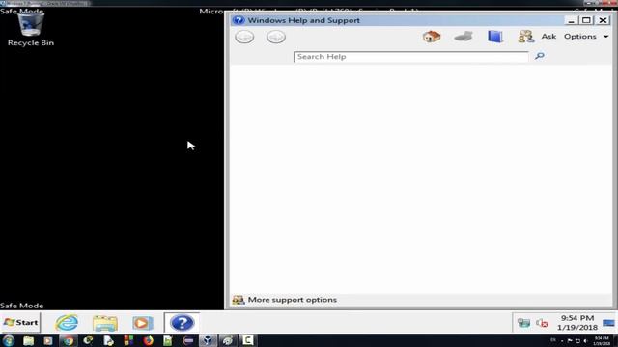Screen dimensions: 618x347
Task: Click the people icon beside More support options
Action: coord(239,300)
